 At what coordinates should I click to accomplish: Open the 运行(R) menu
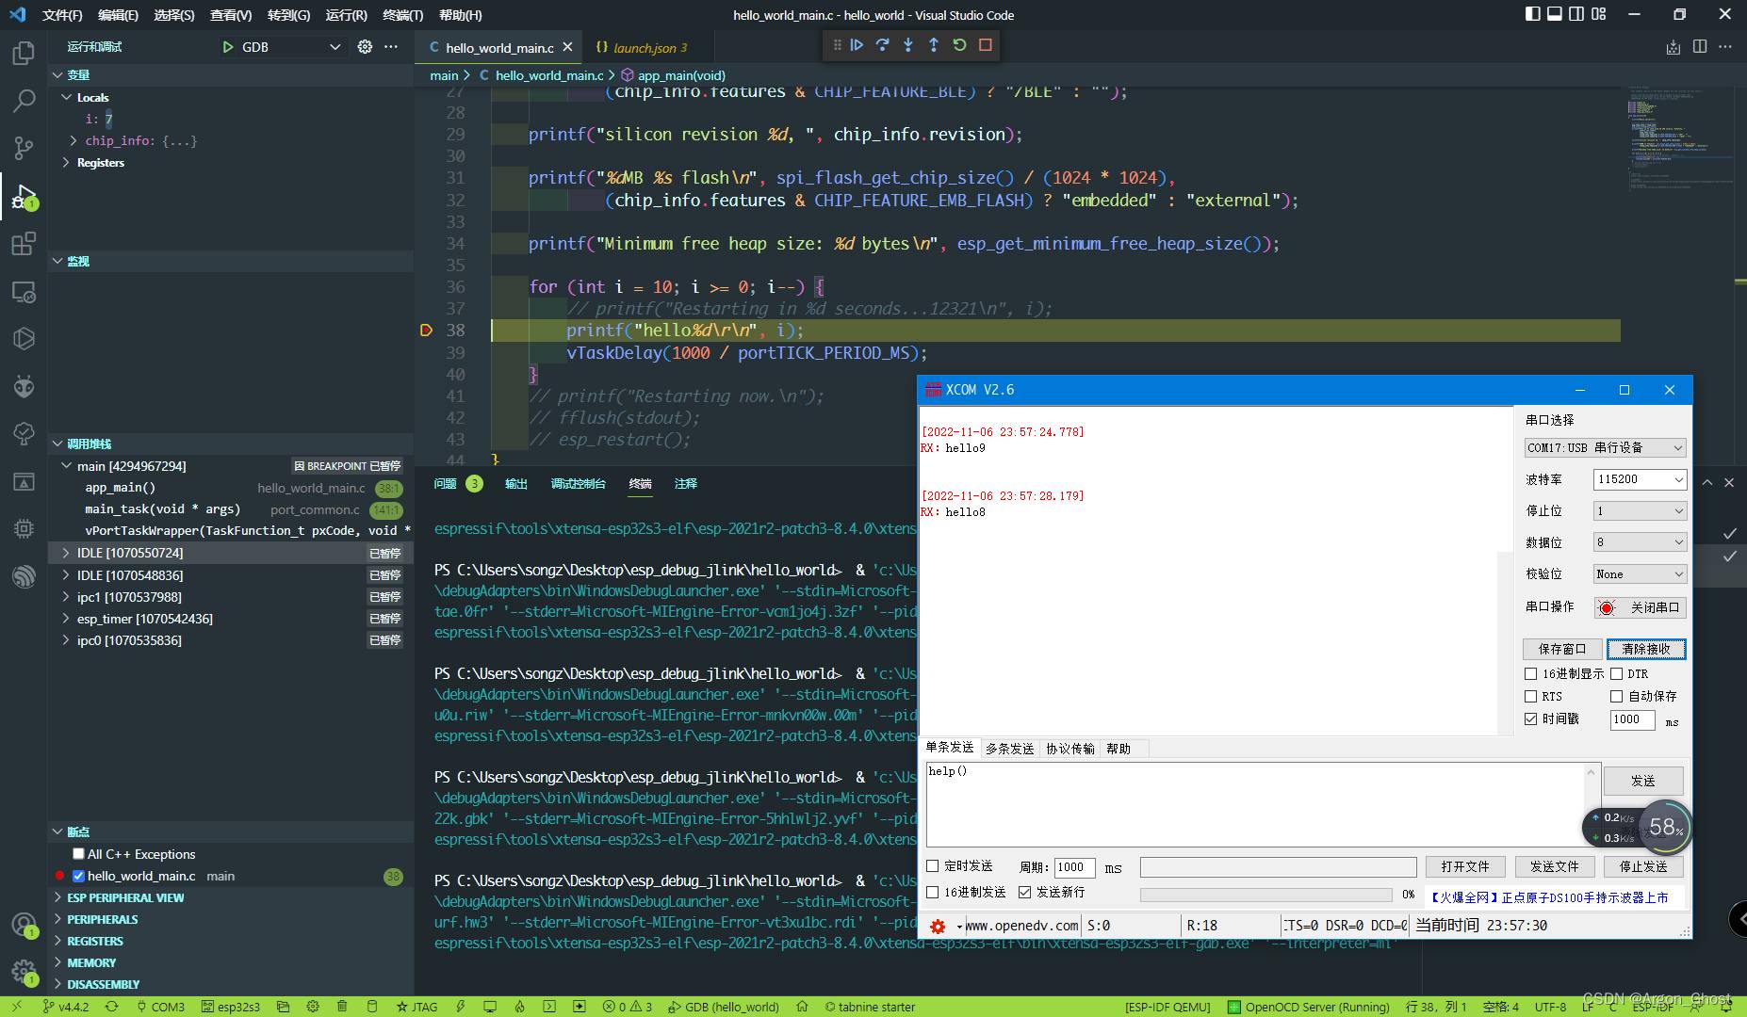(346, 15)
